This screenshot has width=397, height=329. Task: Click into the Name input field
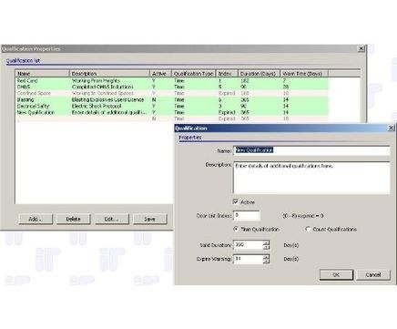[x=311, y=150]
